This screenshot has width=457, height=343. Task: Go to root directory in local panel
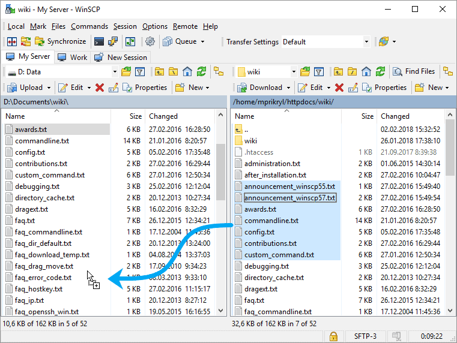pyautogui.click(x=173, y=71)
